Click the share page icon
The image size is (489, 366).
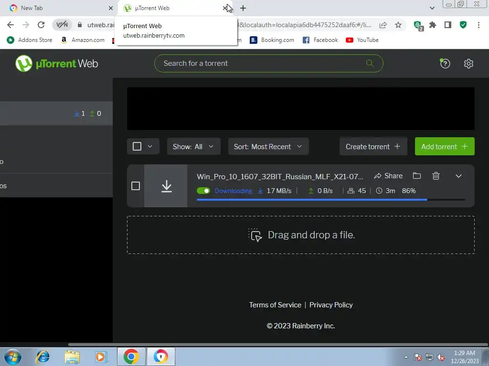click(x=383, y=25)
